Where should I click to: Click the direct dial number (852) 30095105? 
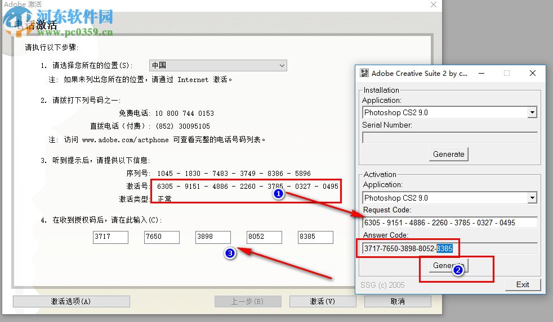[182, 126]
